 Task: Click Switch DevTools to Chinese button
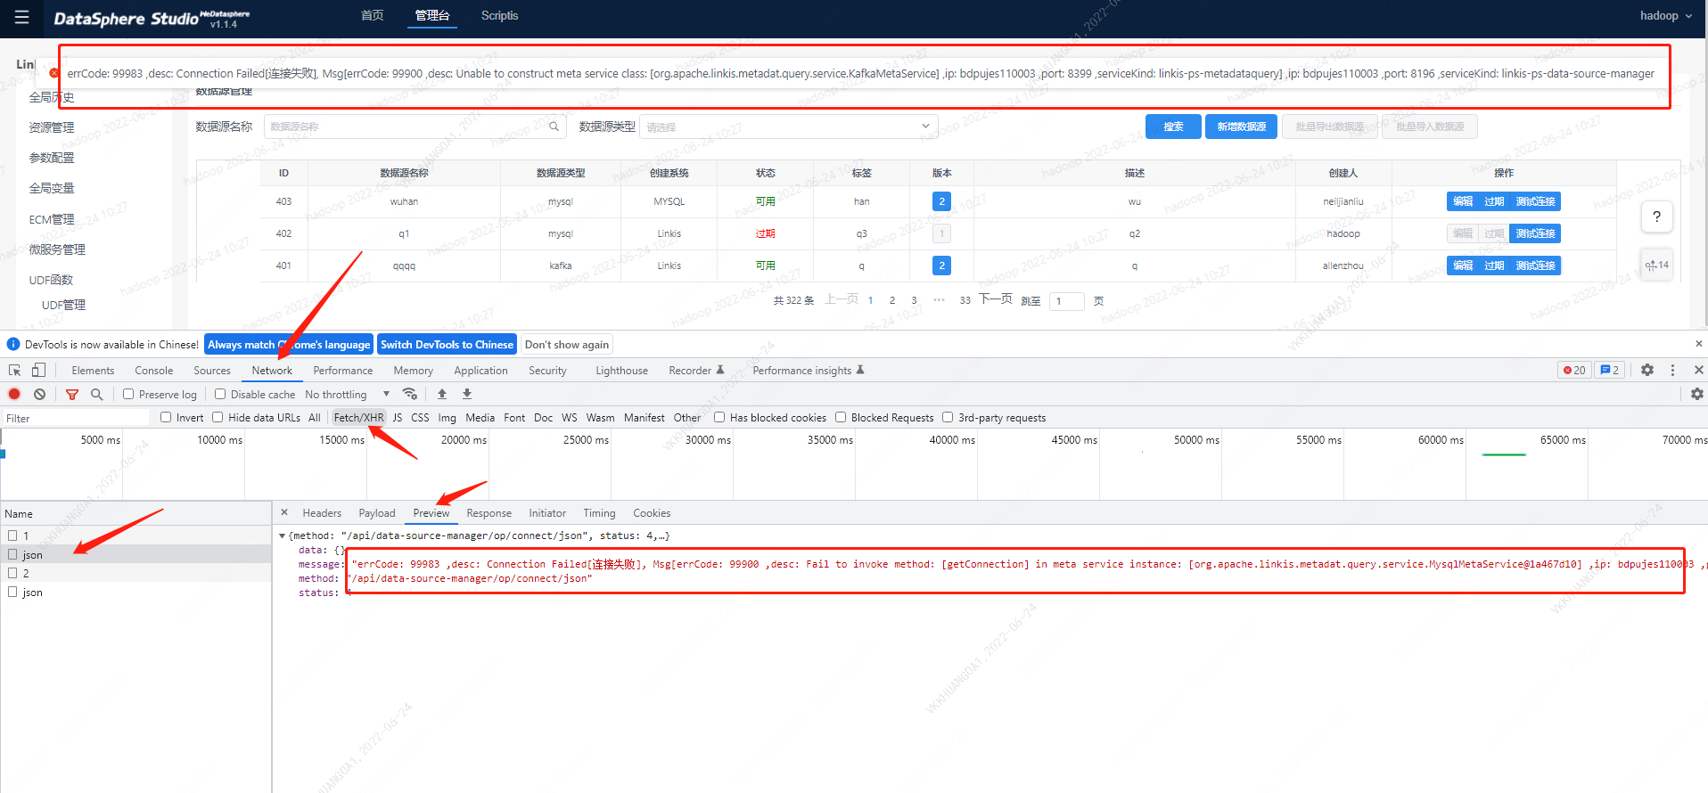click(447, 345)
